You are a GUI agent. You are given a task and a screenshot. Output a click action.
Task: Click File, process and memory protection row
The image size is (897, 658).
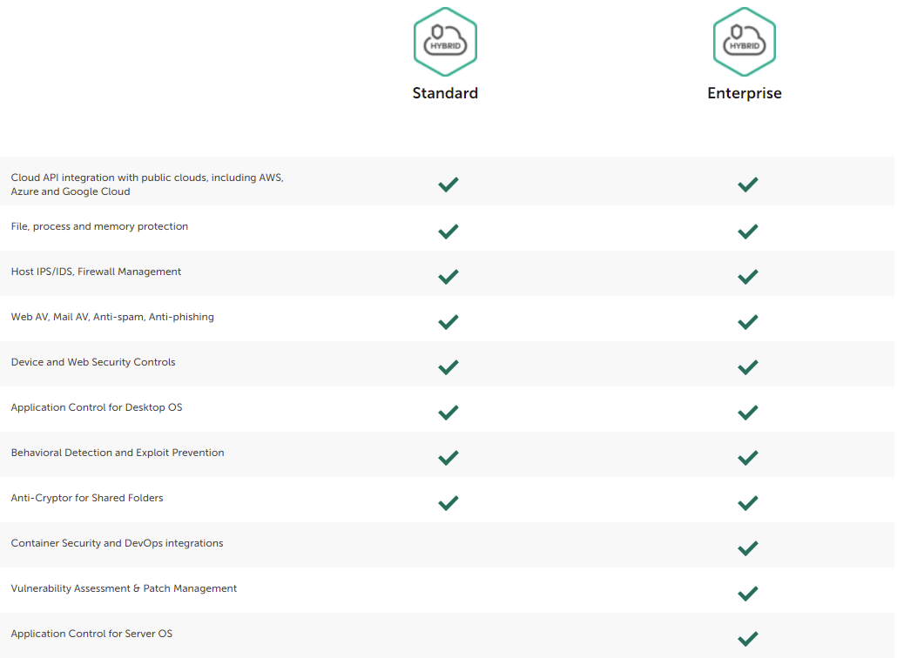pos(99,226)
